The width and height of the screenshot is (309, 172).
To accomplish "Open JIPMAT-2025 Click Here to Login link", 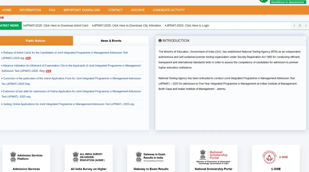I will tap(187, 26).
